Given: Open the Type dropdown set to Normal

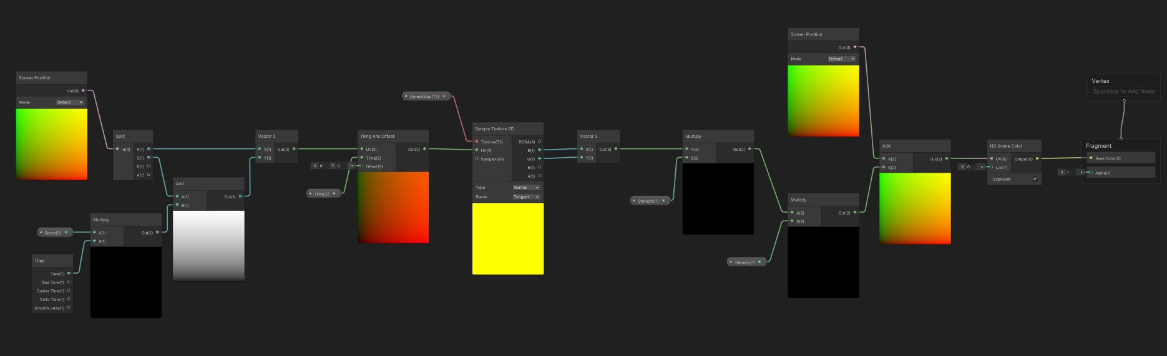Looking at the screenshot, I should point(526,187).
